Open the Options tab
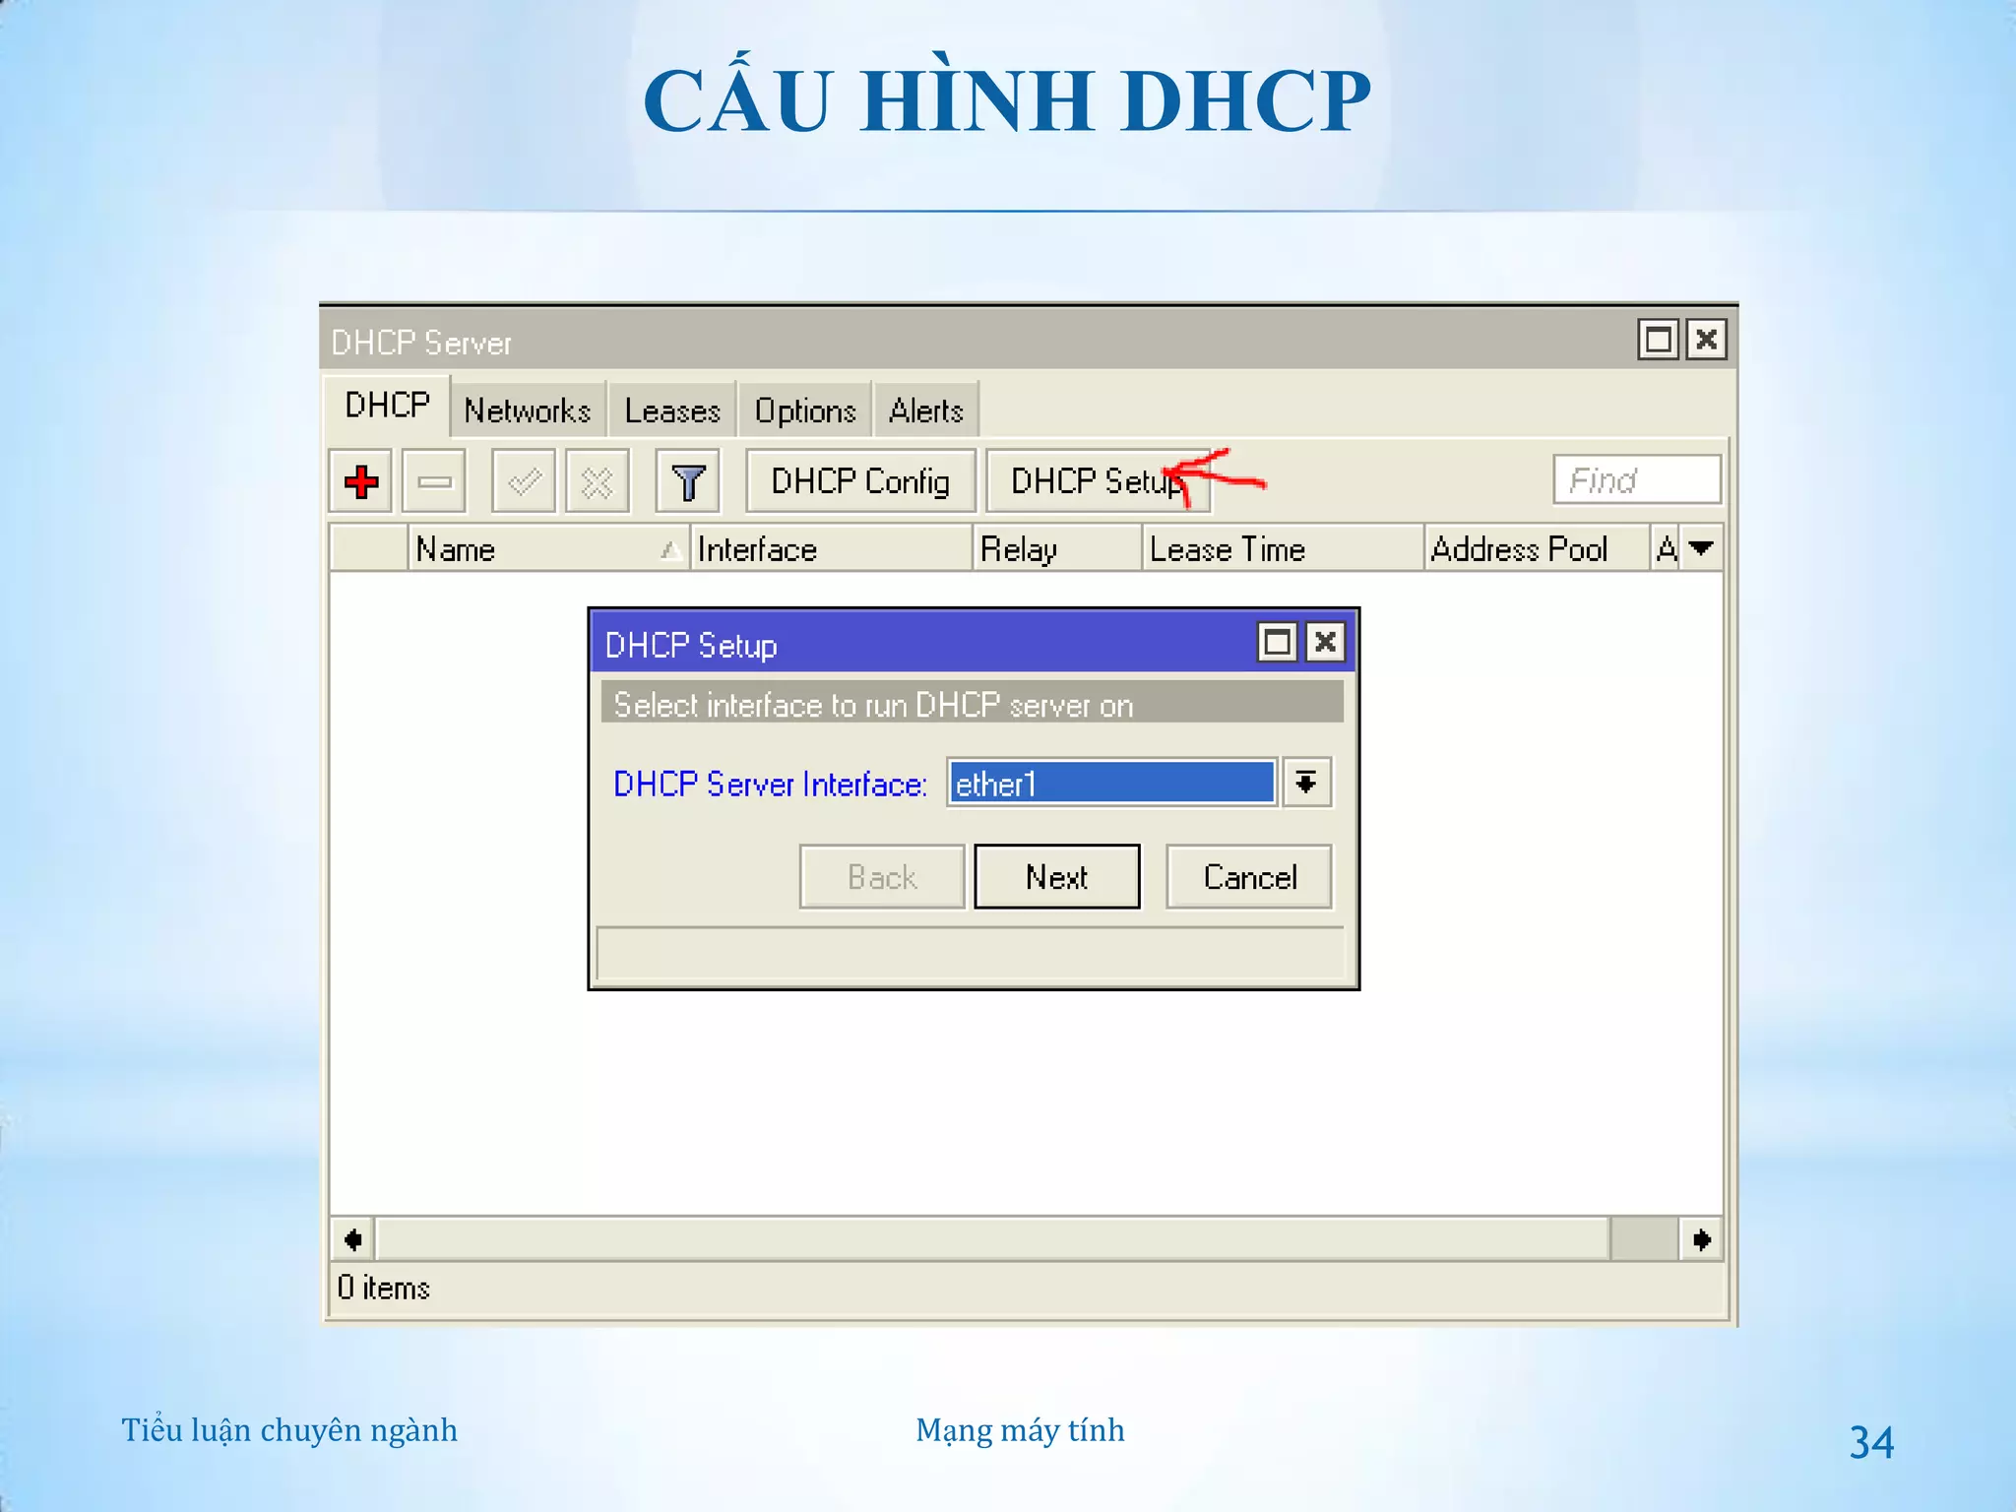 (x=805, y=410)
